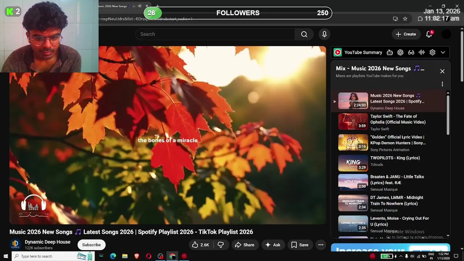
Task: Click the taskbar clock showing 1:32 PM
Action: click(x=443, y=256)
